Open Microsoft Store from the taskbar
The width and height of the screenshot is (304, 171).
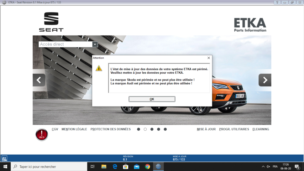[126, 166]
